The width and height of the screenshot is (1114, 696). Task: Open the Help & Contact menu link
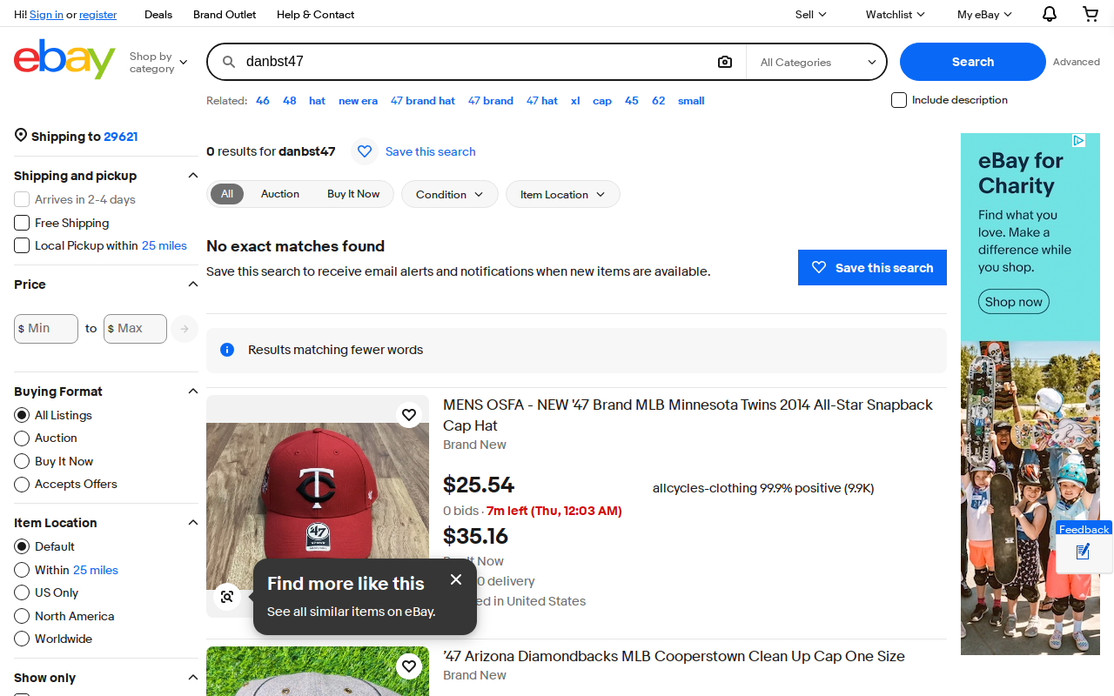pyautogui.click(x=315, y=14)
